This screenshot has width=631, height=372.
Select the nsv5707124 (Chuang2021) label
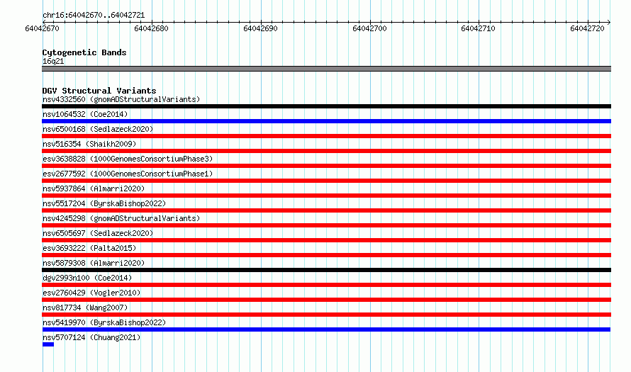91,337
